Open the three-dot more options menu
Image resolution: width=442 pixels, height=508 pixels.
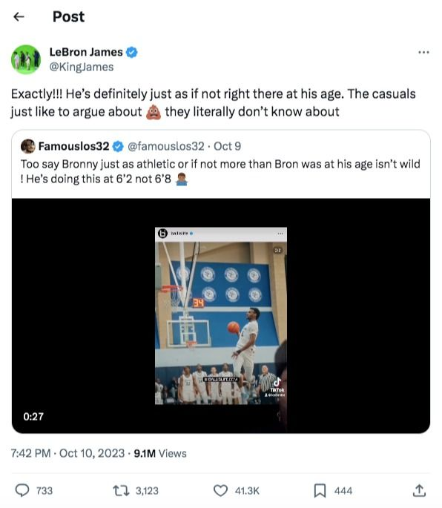coord(423,52)
